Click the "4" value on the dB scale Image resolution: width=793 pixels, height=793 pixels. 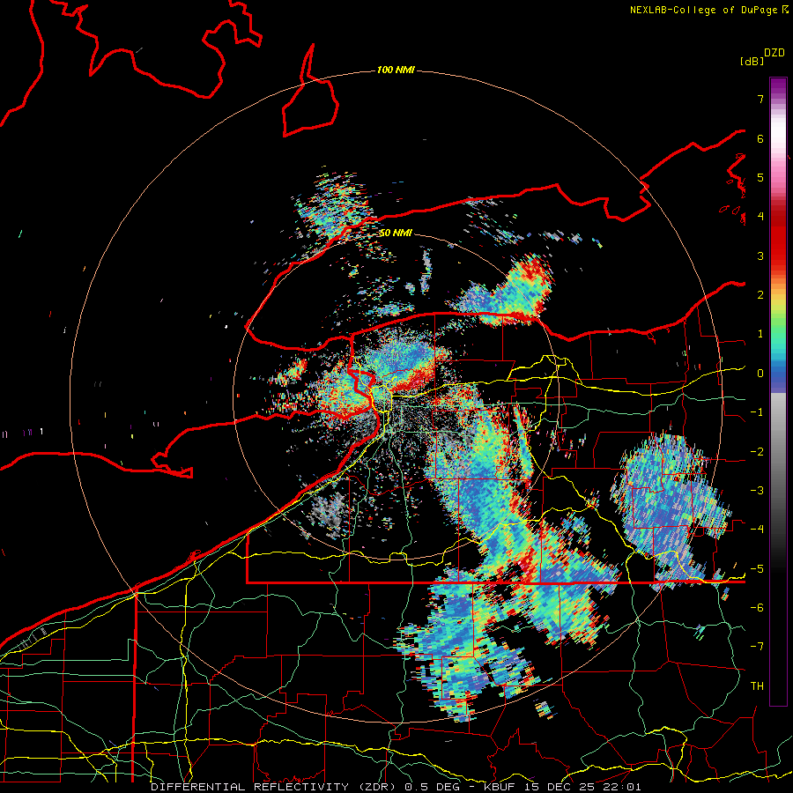tap(760, 217)
